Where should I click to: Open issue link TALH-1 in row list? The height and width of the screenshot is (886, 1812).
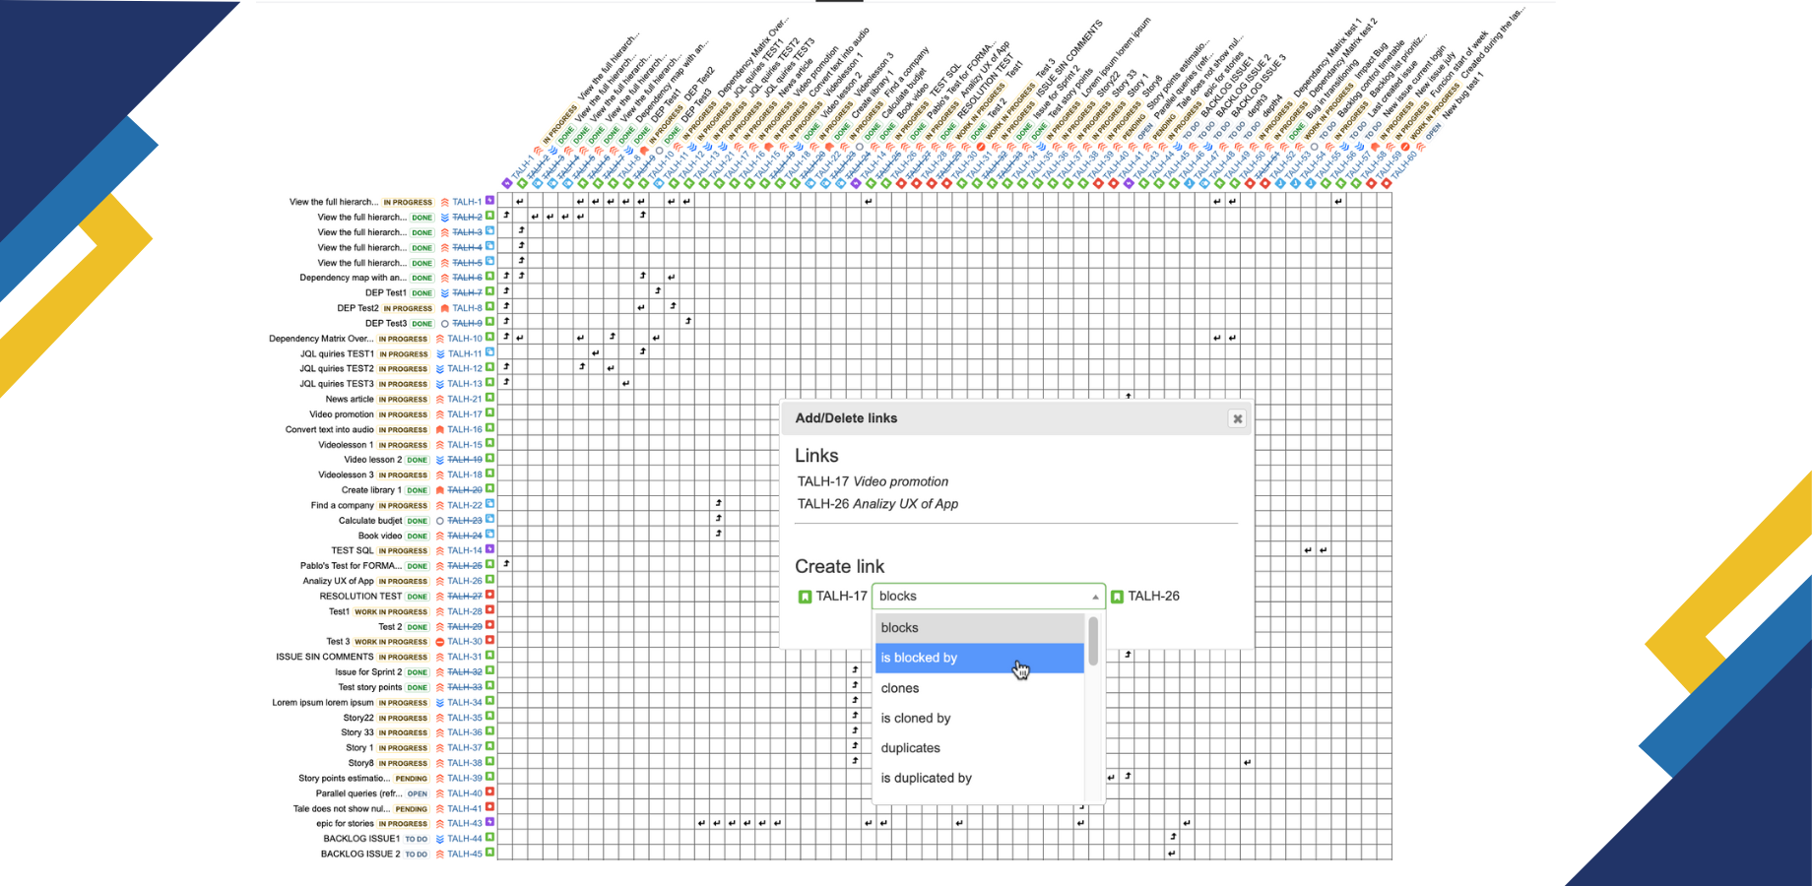tap(467, 202)
